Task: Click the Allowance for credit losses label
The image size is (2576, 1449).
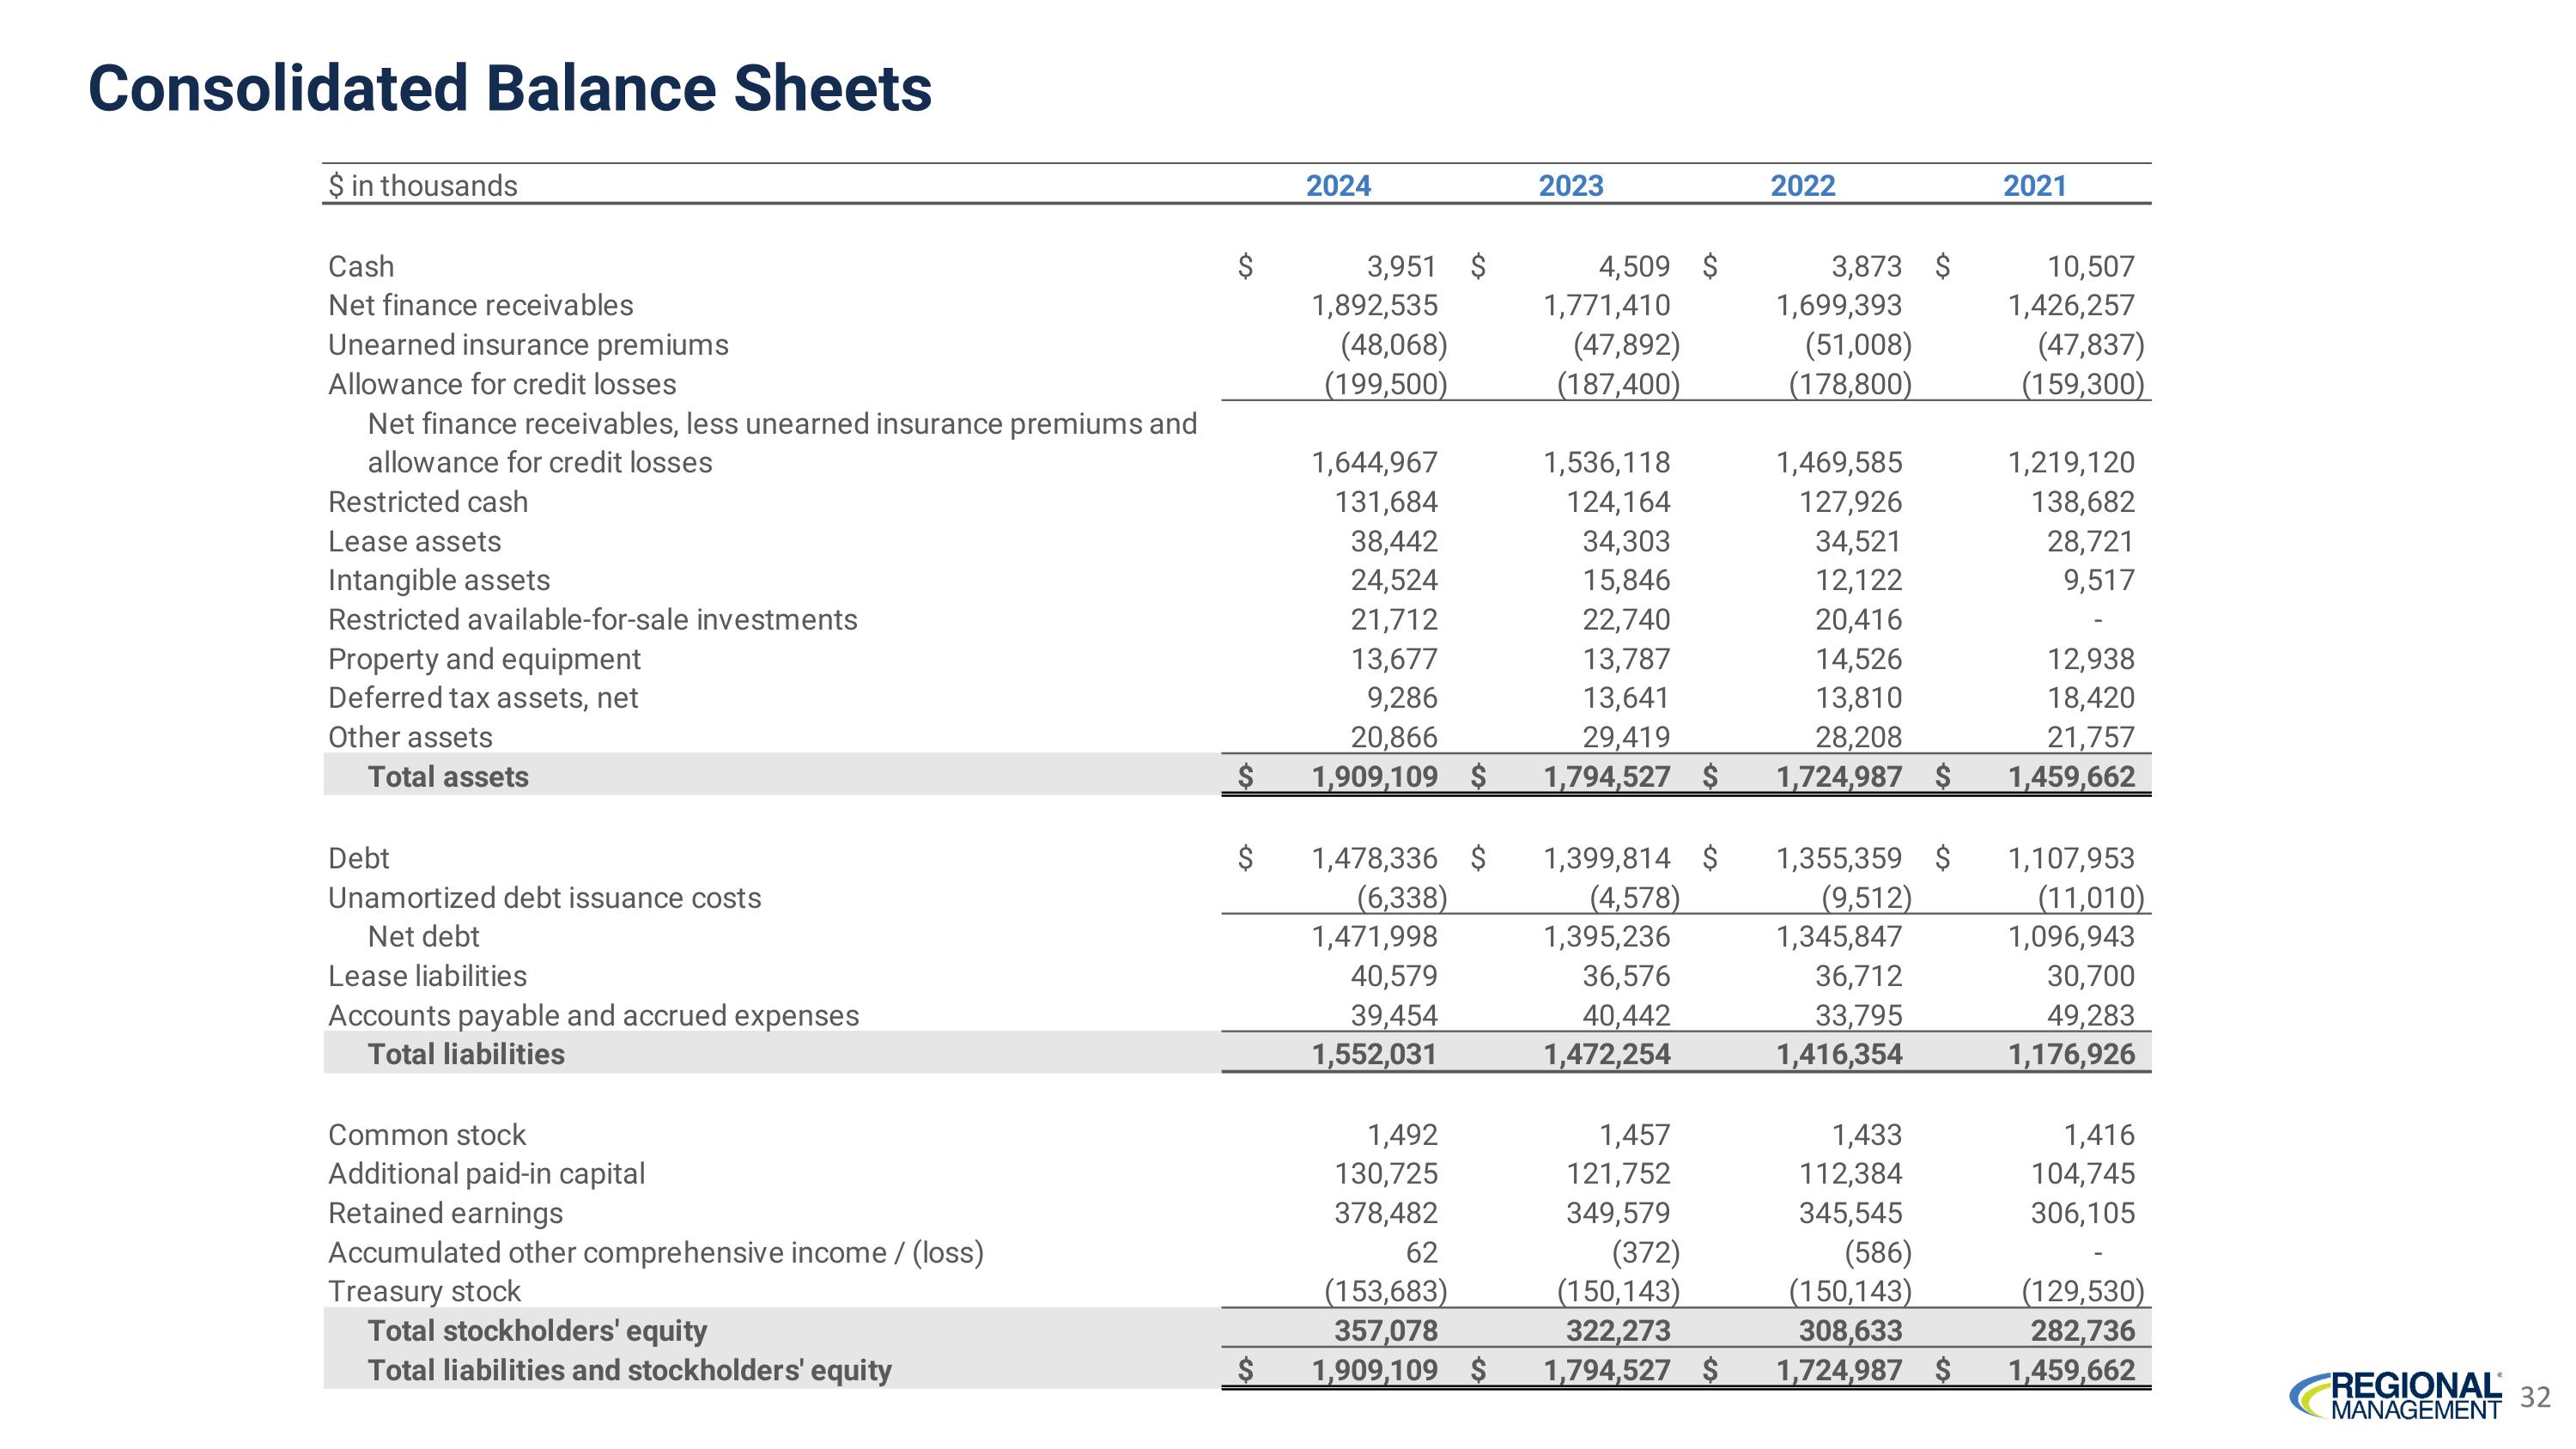Action: pos(502,384)
